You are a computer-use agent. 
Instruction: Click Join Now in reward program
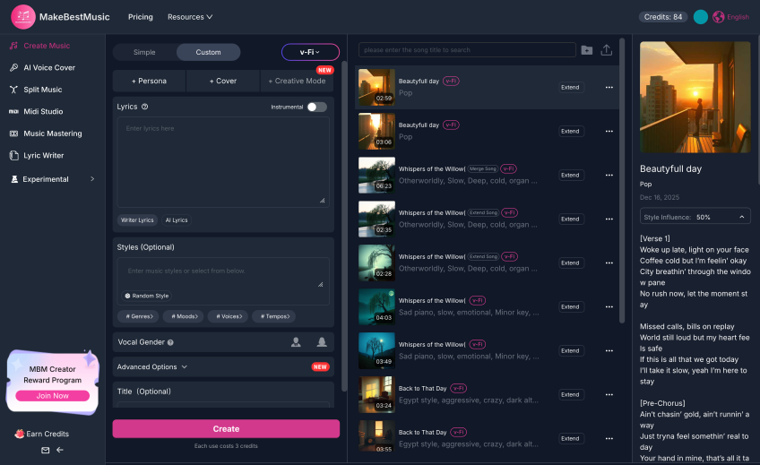(52, 396)
